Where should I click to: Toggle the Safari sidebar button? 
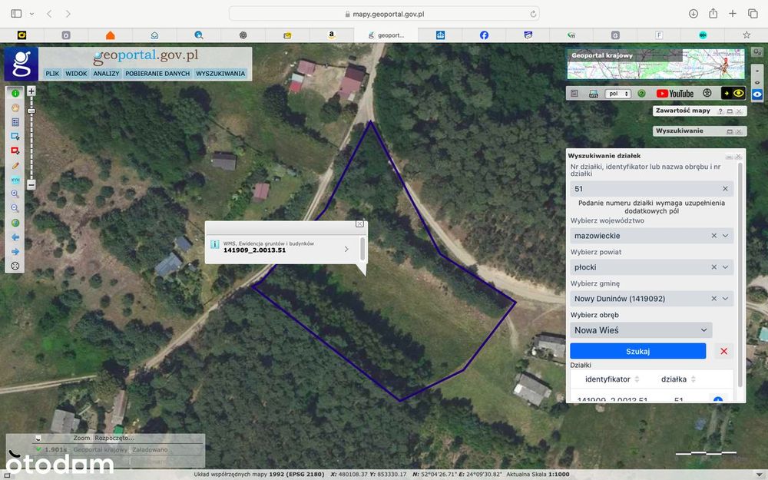tap(16, 14)
